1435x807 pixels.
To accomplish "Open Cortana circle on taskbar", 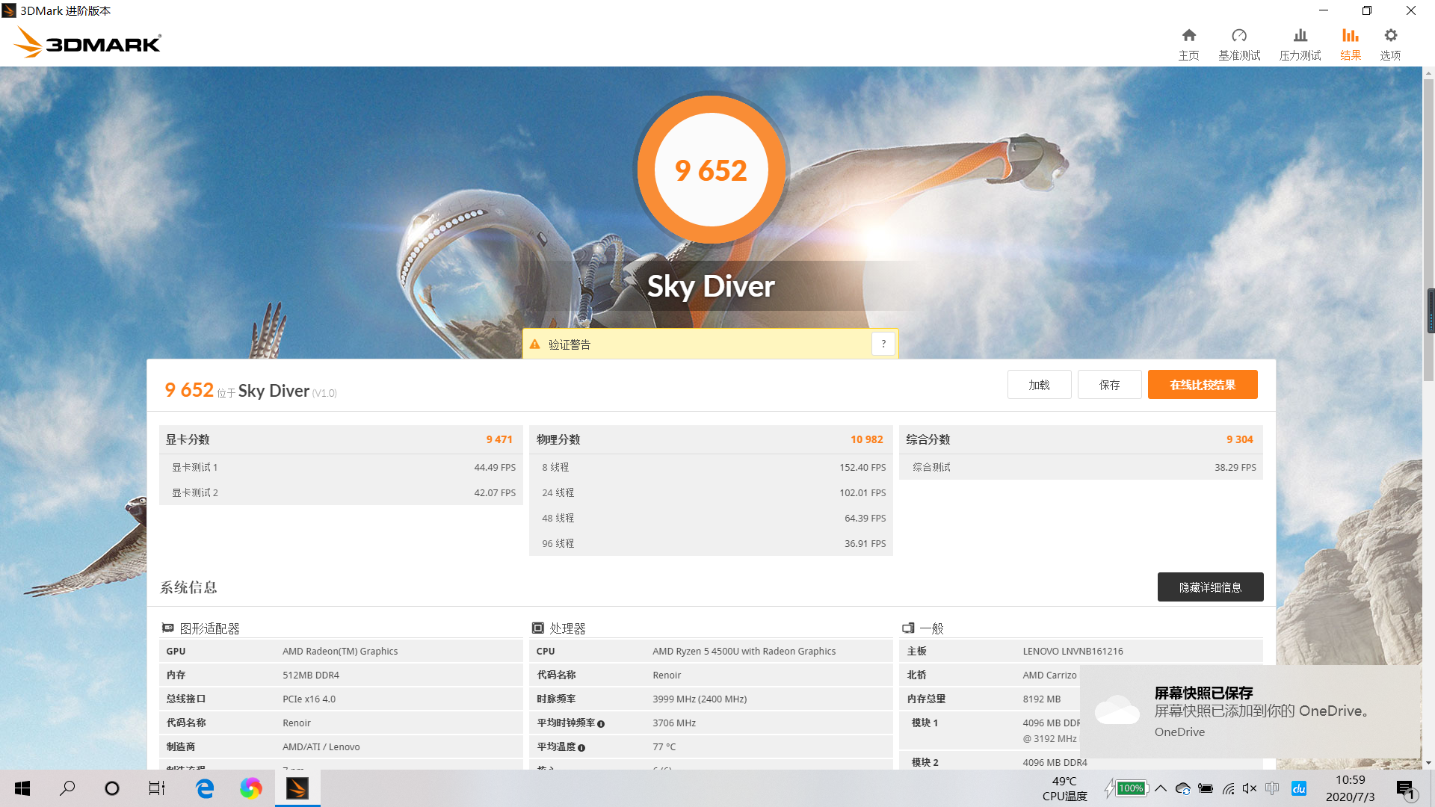I will point(112,788).
